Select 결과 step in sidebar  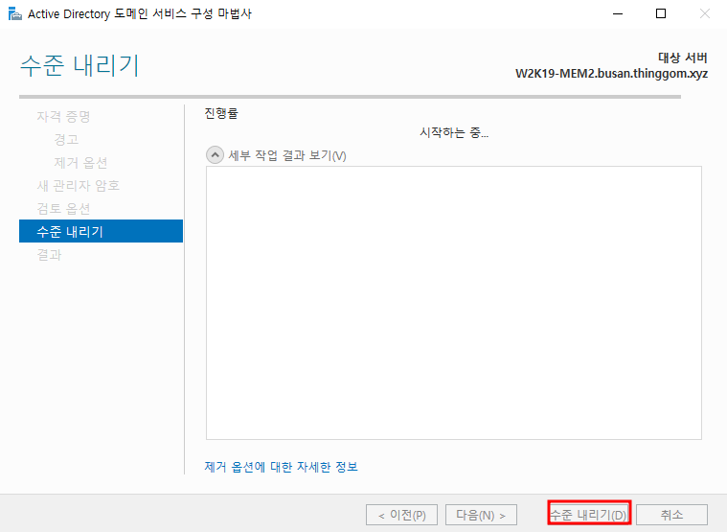[49, 255]
